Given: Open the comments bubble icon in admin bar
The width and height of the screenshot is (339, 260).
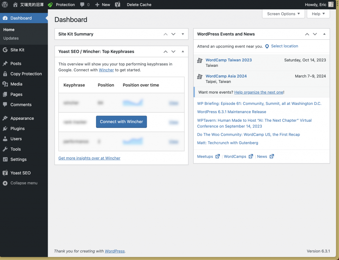Looking at the screenshot, I should pos(82,5).
